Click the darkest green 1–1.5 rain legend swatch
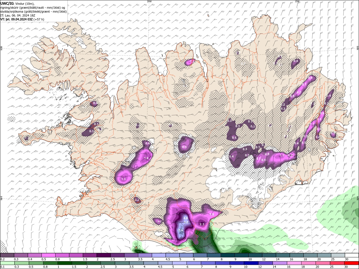 pos(65,263)
